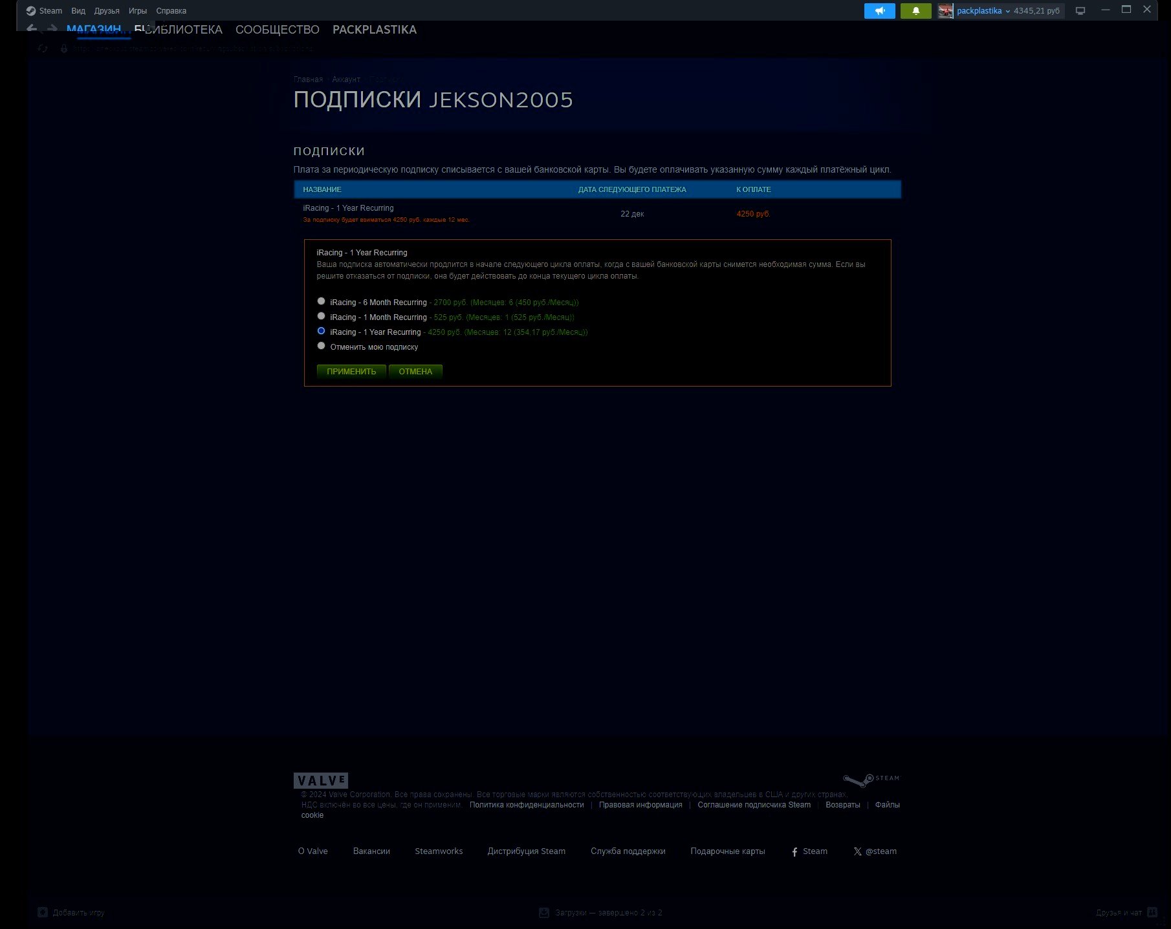Open the Справка menu
Viewport: 1171px width, 929px height.
tap(171, 11)
